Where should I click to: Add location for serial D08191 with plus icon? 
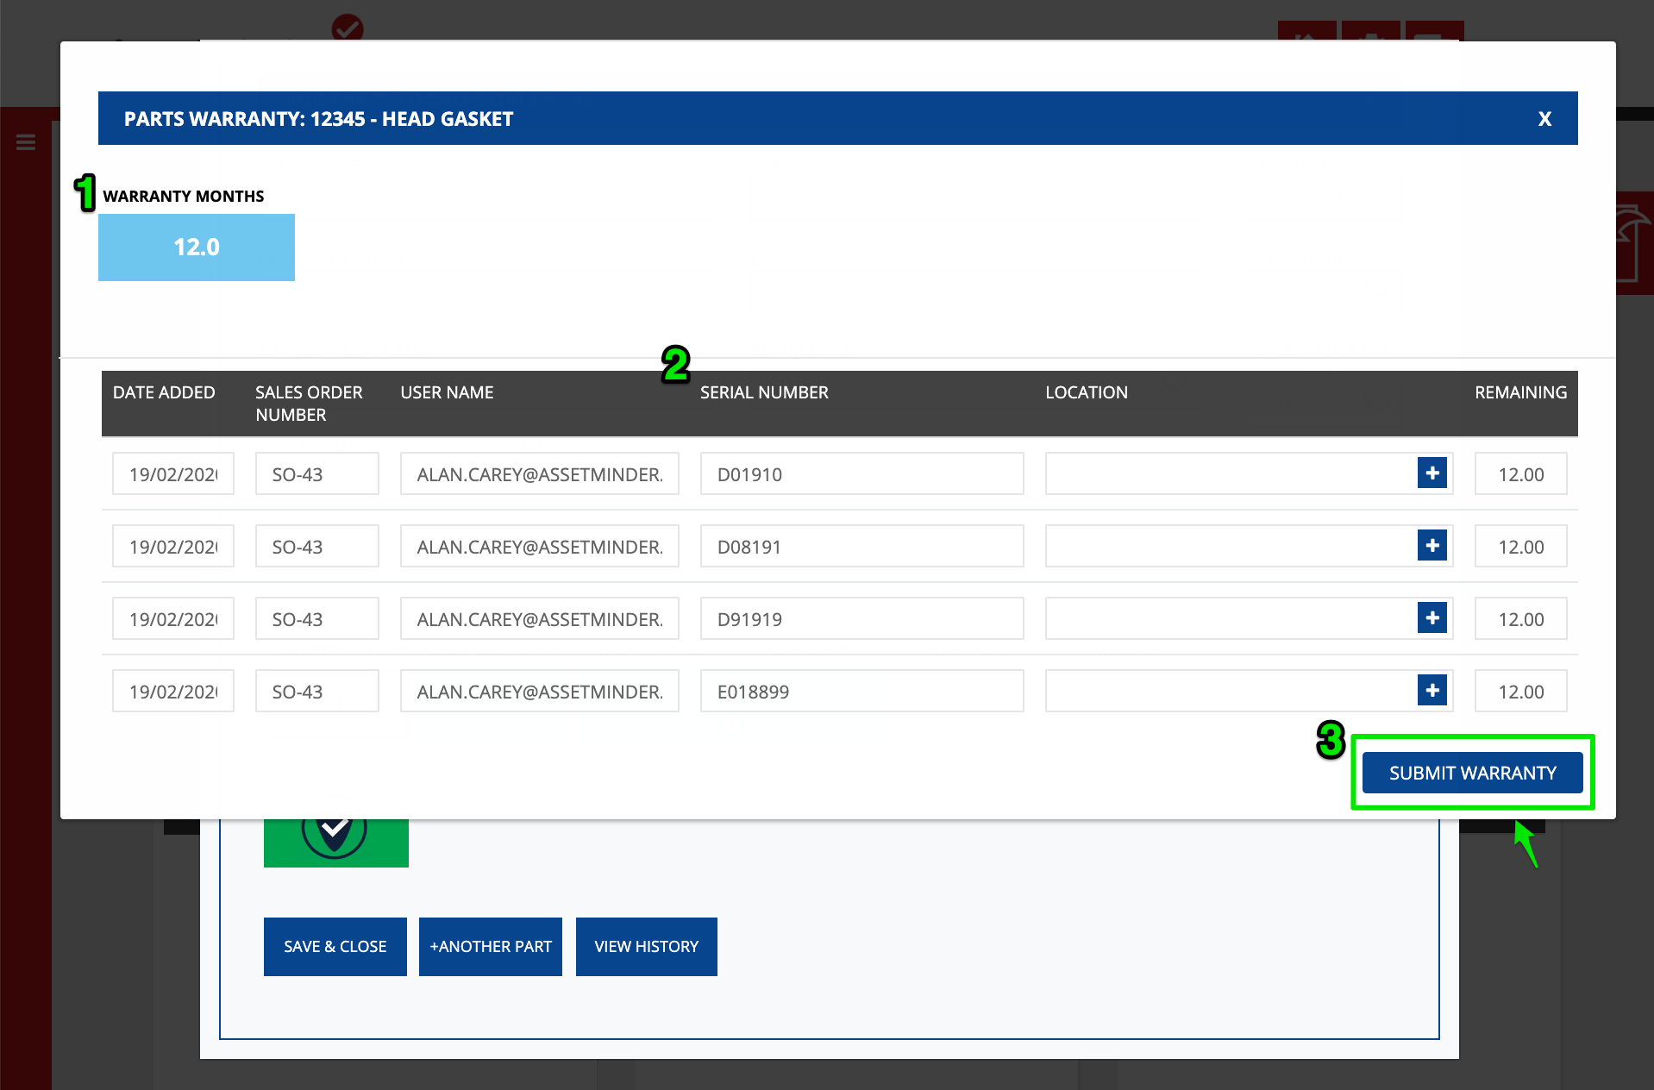coord(1432,546)
